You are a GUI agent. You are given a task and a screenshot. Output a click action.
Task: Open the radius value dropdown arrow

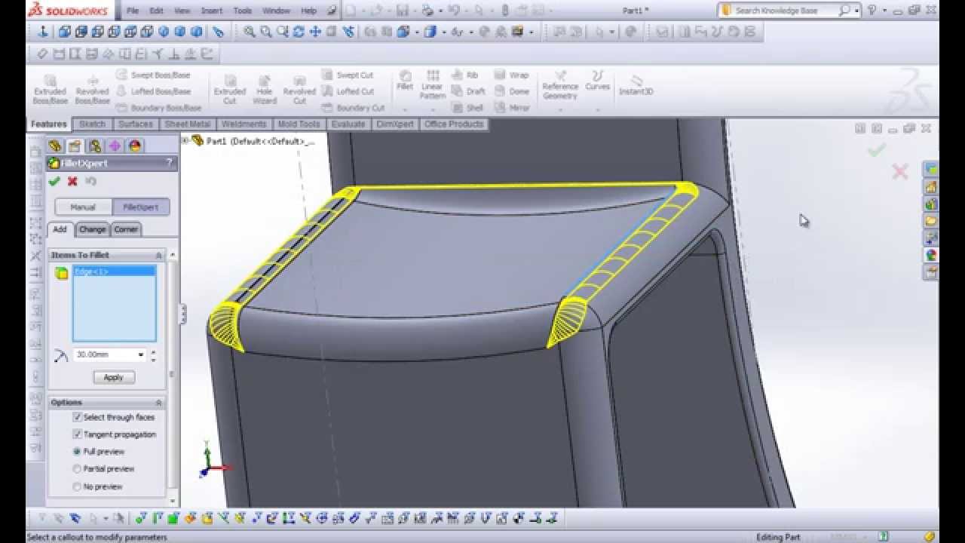141,354
